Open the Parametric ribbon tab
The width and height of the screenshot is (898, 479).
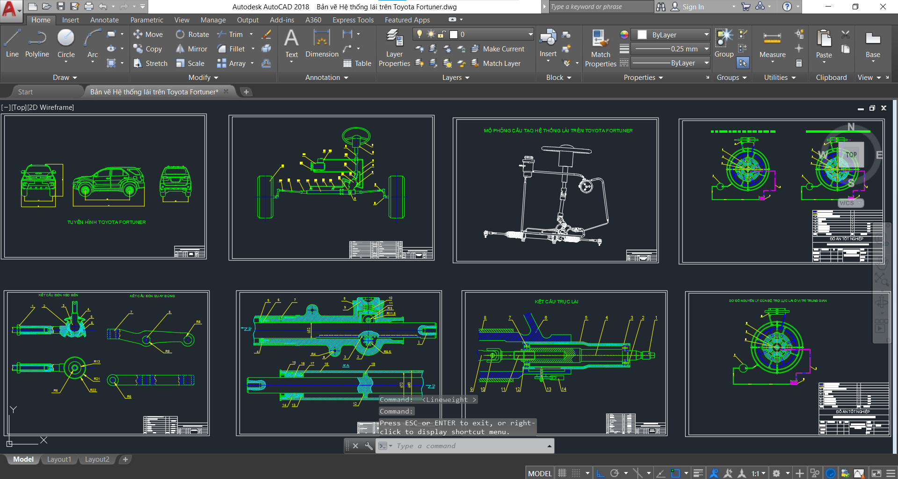(x=147, y=20)
